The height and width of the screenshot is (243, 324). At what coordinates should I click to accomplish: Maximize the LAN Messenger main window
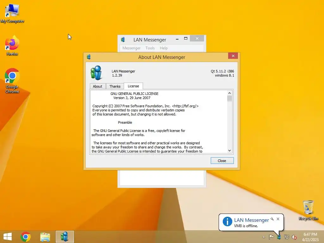pyautogui.click(x=185, y=38)
